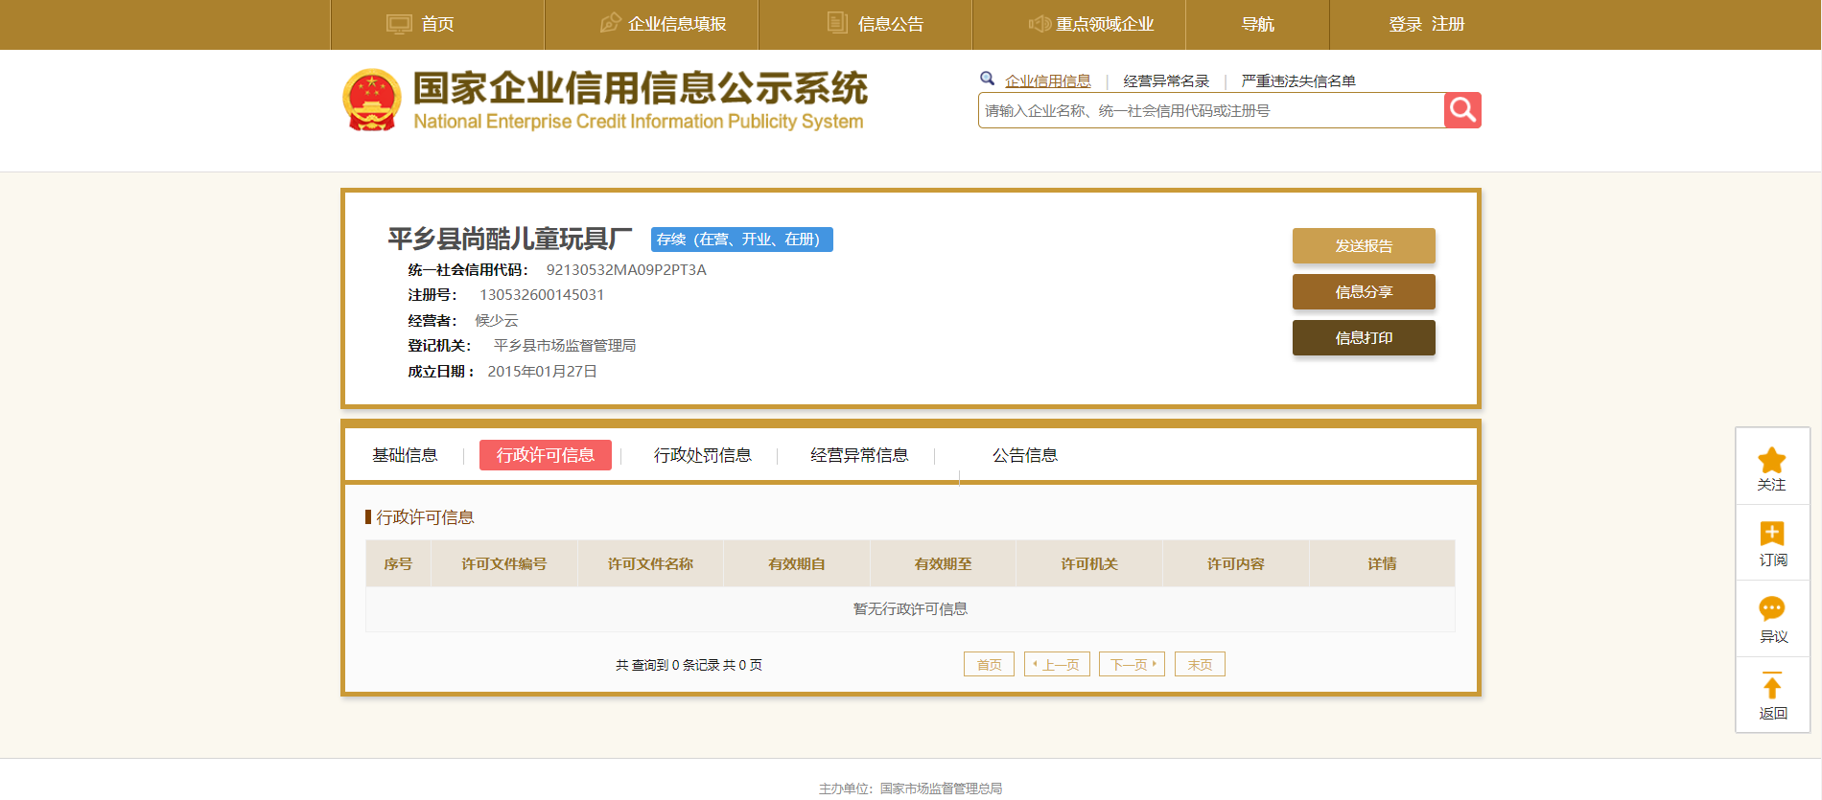
Task: Expand the 导航 navigation menu
Action: click(1257, 24)
